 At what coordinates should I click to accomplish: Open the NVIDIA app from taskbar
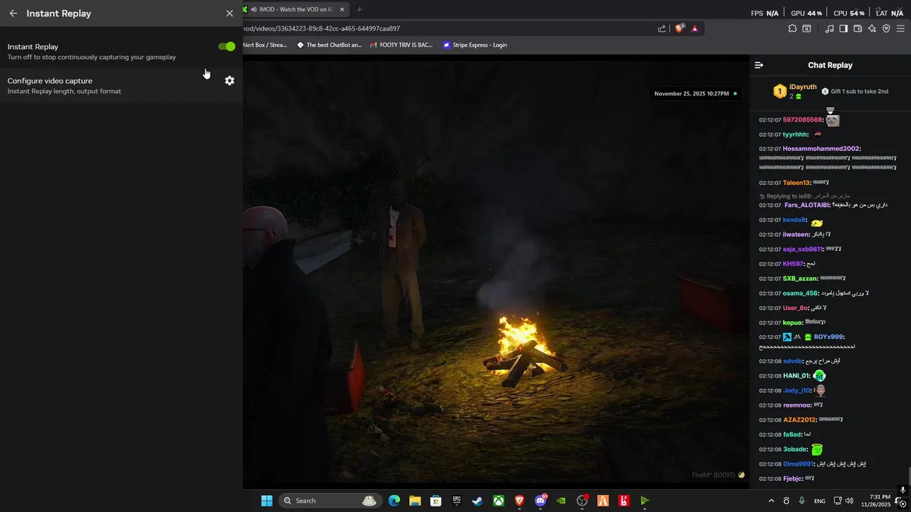(562, 501)
